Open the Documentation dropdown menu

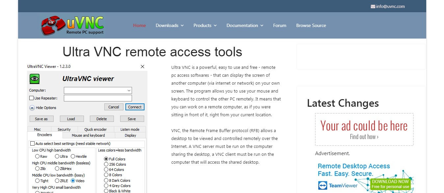coord(245,25)
